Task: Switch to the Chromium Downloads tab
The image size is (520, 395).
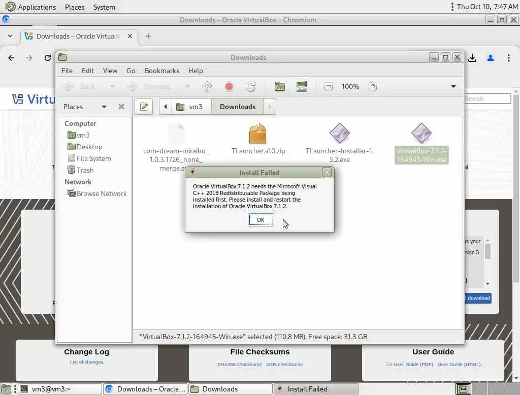Action: click(x=78, y=36)
